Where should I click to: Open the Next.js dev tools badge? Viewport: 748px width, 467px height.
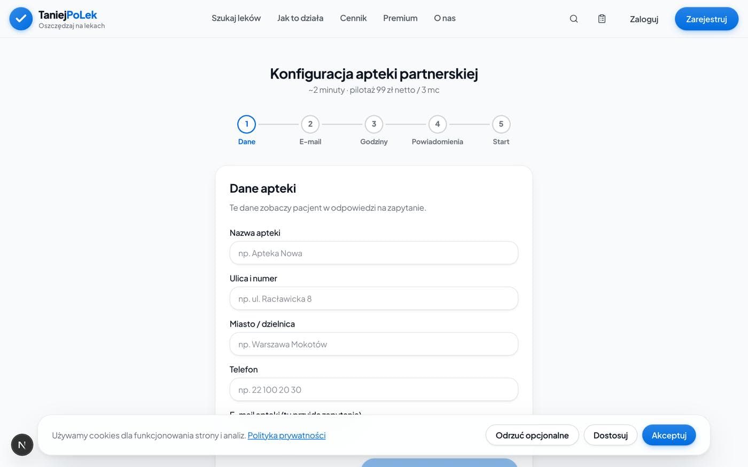22,445
